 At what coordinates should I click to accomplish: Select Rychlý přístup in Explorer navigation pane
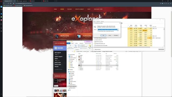pyautogui.click(x=72, y=54)
